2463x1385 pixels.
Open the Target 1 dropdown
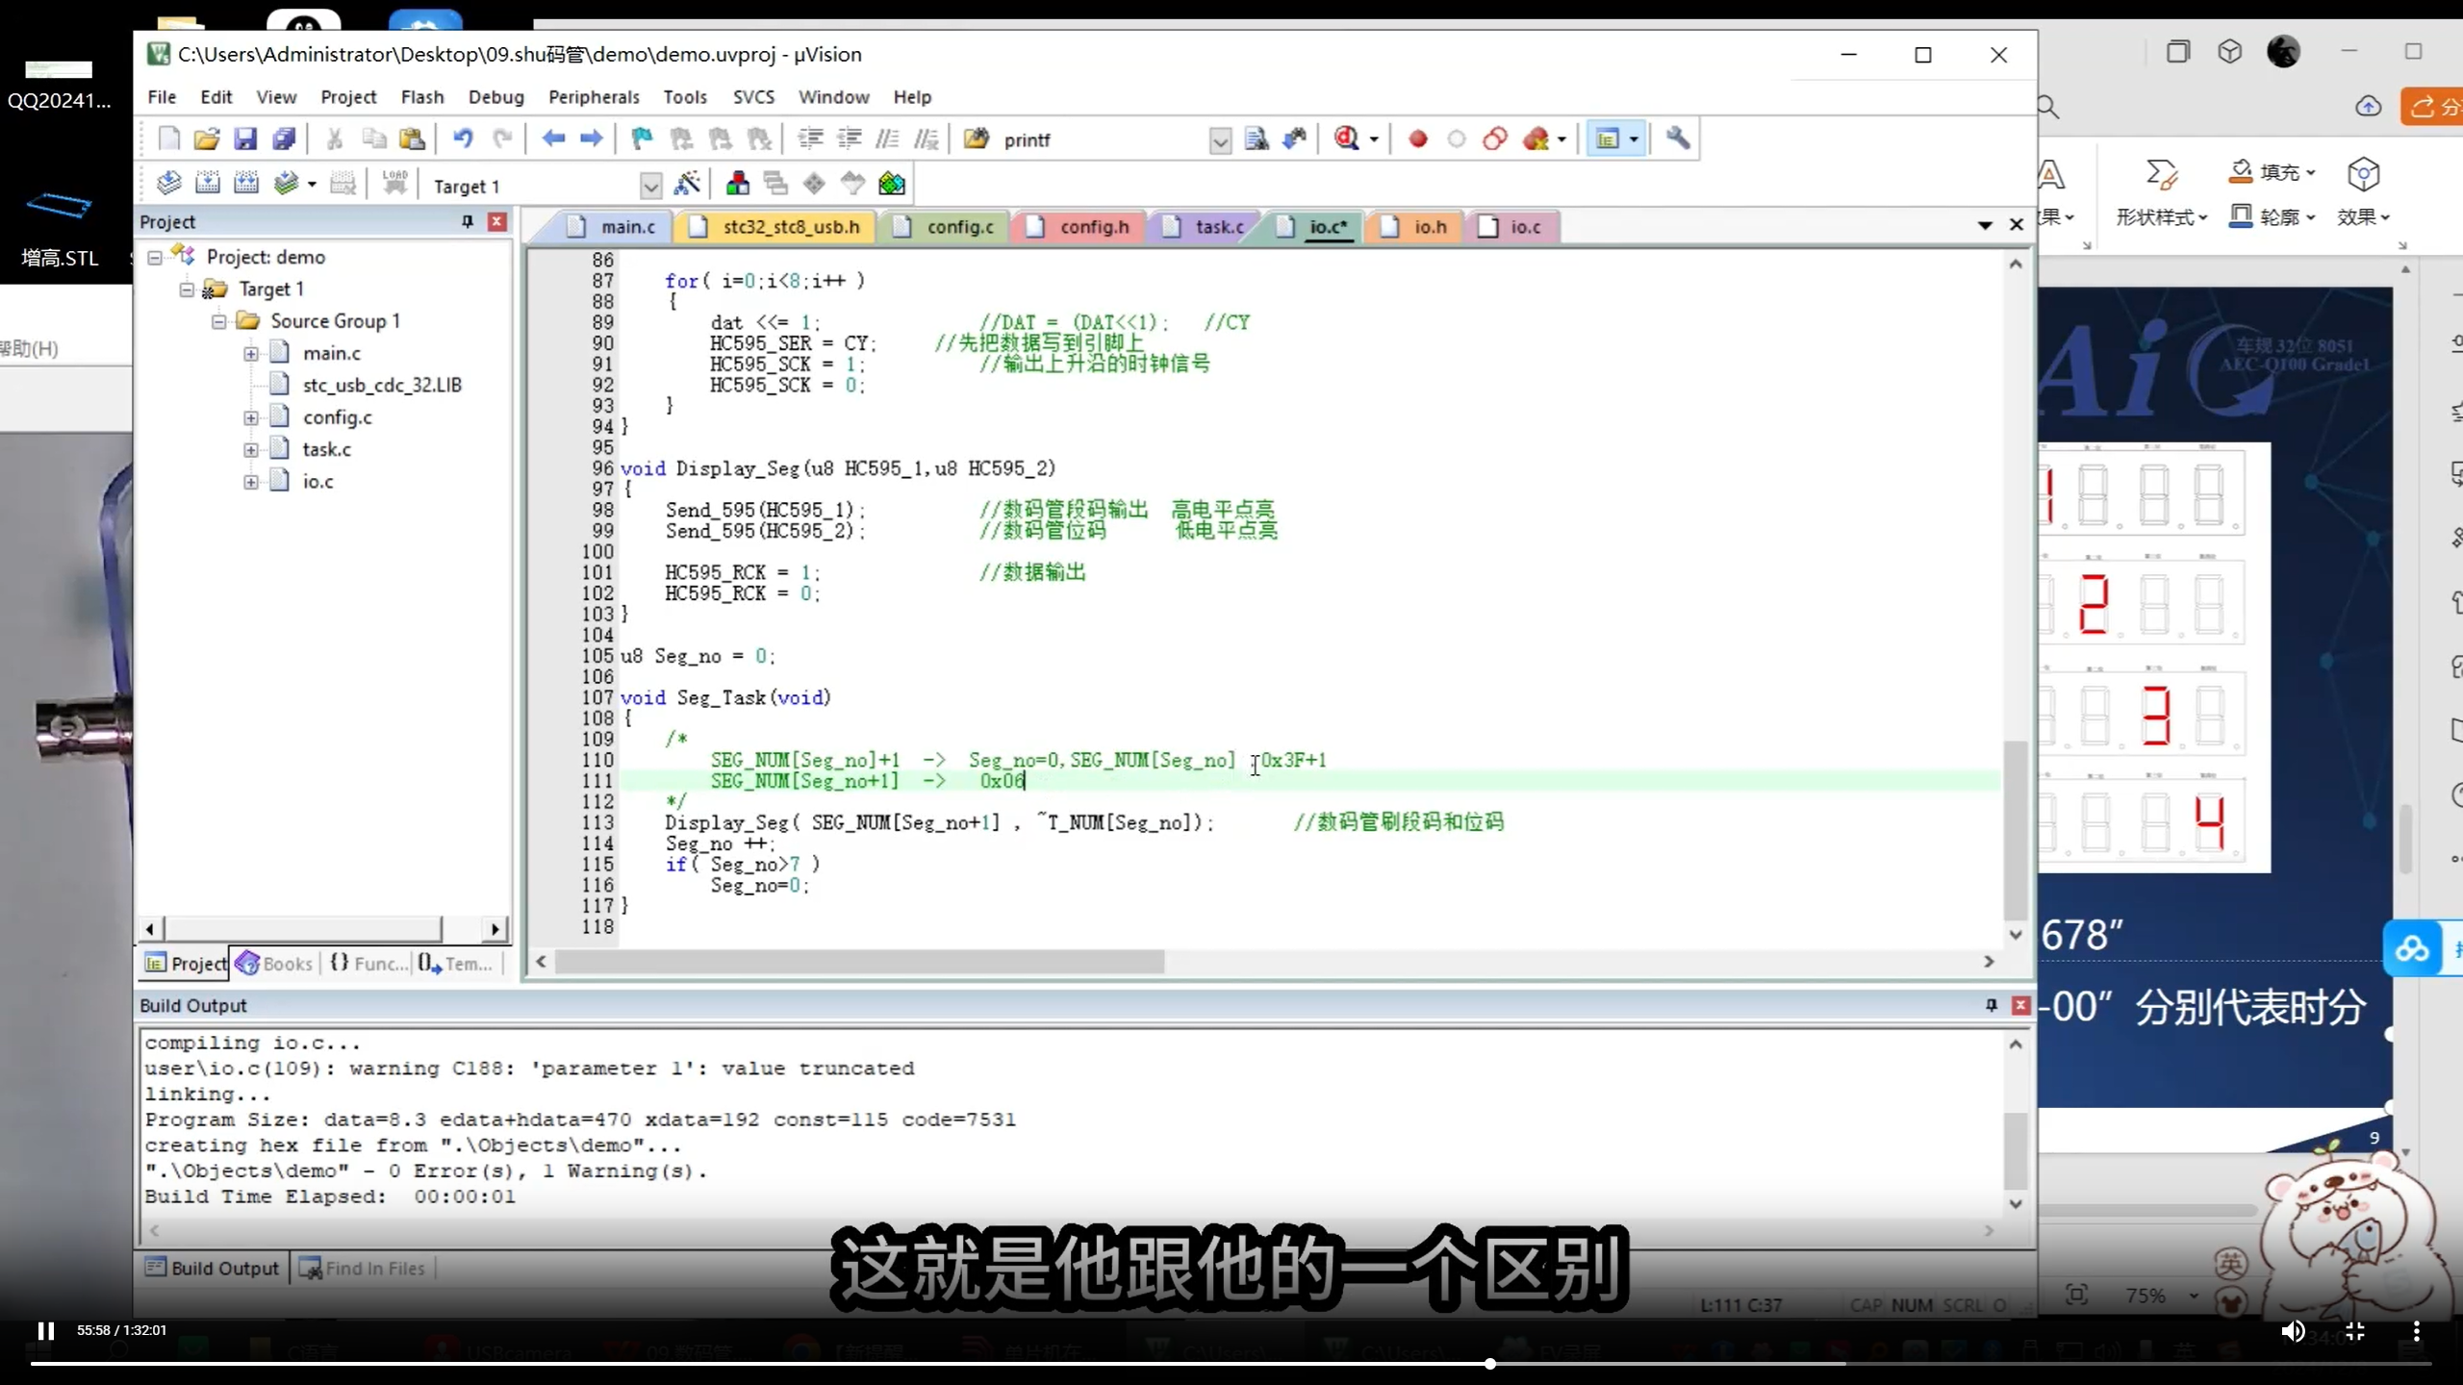(650, 186)
